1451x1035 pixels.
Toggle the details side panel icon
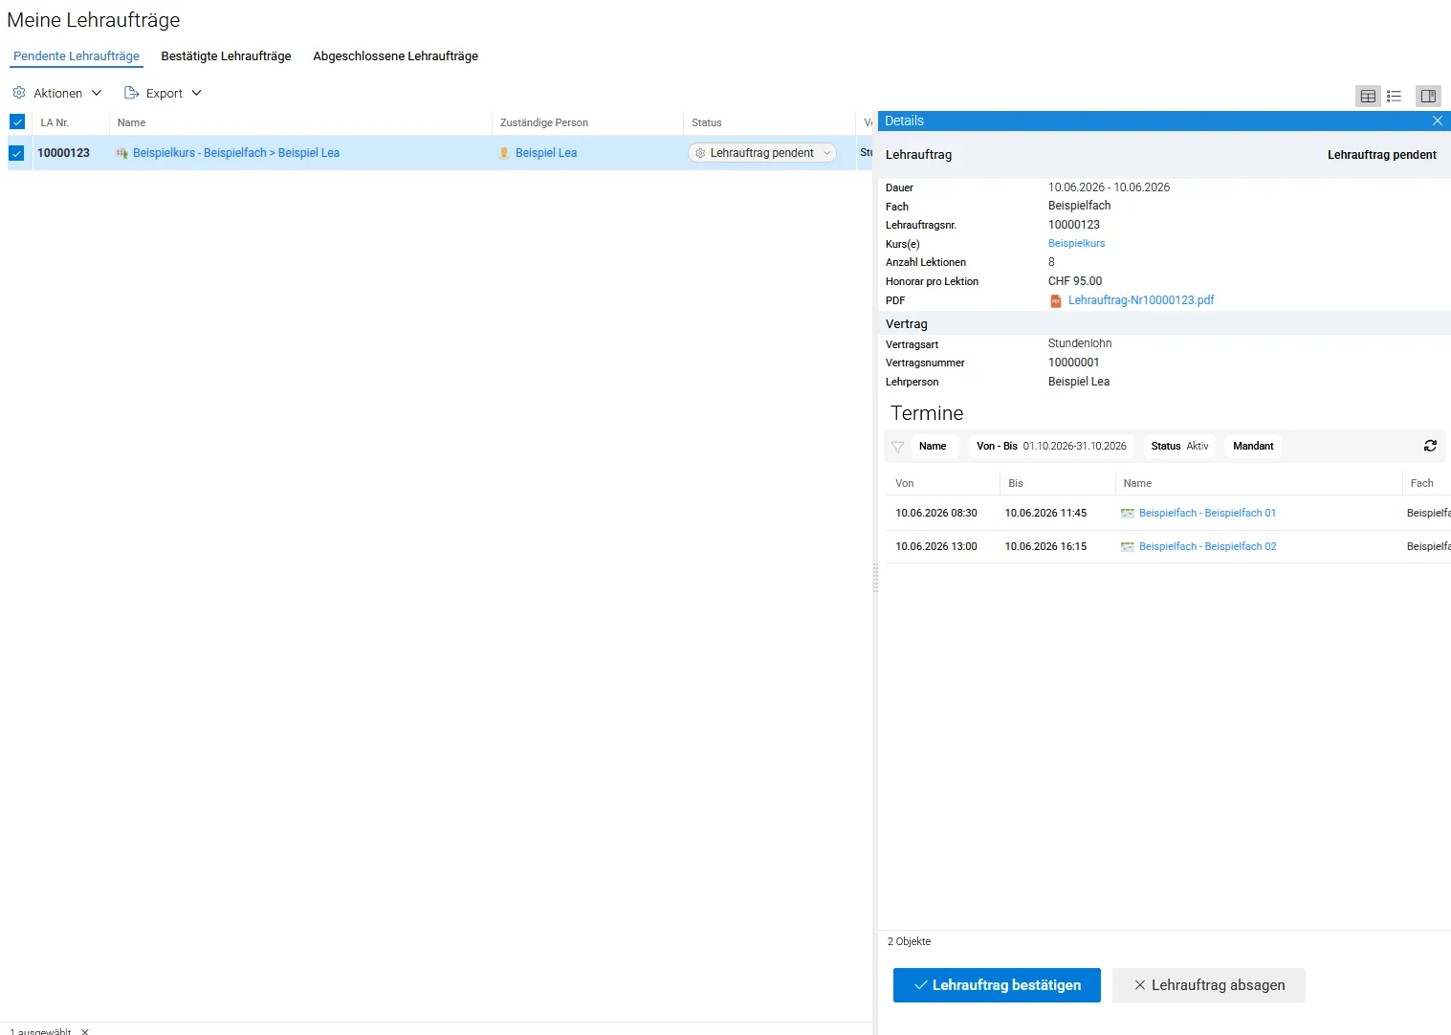(x=1428, y=96)
